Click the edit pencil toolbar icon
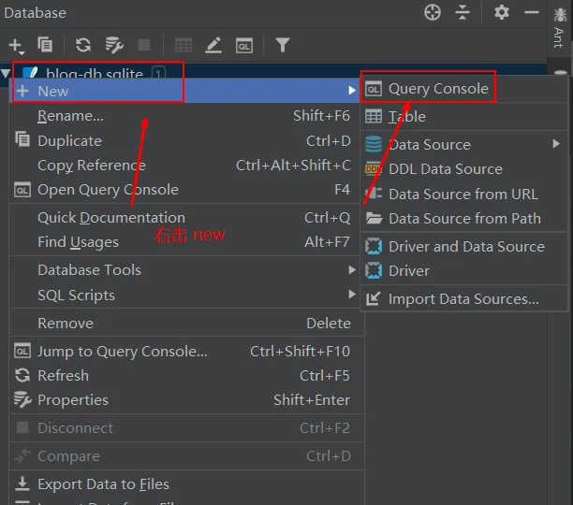 pyautogui.click(x=213, y=45)
